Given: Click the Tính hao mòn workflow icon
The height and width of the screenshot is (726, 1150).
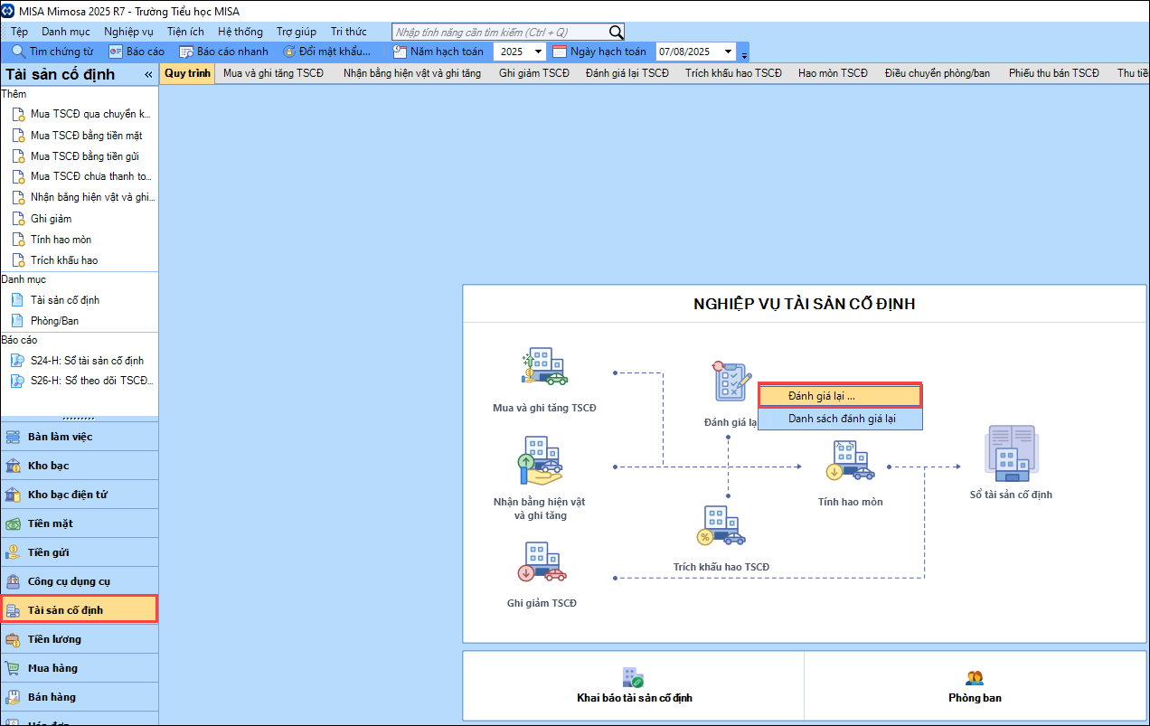Looking at the screenshot, I should click(x=850, y=461).
